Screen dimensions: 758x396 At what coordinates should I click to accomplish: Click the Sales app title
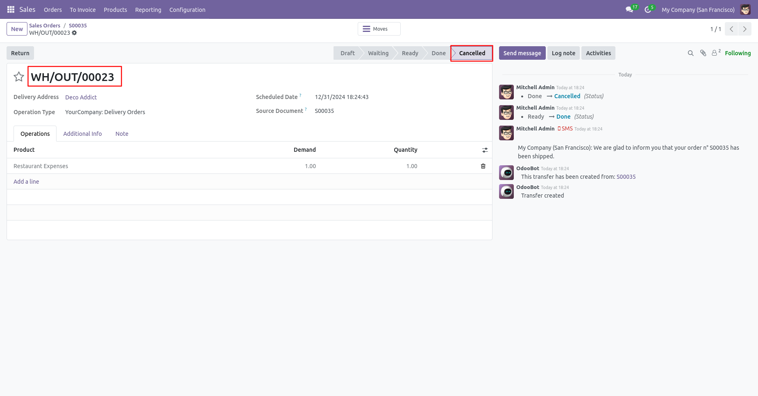pos(27,9)
